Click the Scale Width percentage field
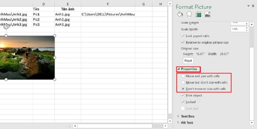The width and height of the screenshot is (257, 129). point(238,29)
